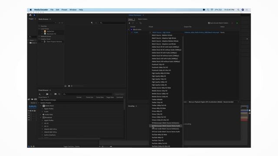Switch Media Browser to thumbnail view icon
Image resolution: width=278 pixels, height=156 pixels.
click(69, 86)
